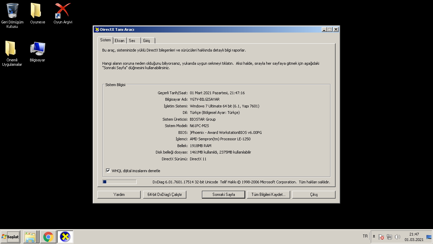Click the DirectX Tanı Aracı taskbar button

pos(65,237)
